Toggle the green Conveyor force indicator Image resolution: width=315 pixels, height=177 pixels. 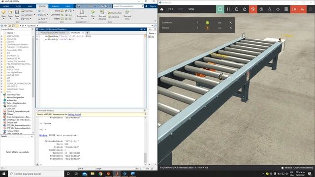pos(207,23)
